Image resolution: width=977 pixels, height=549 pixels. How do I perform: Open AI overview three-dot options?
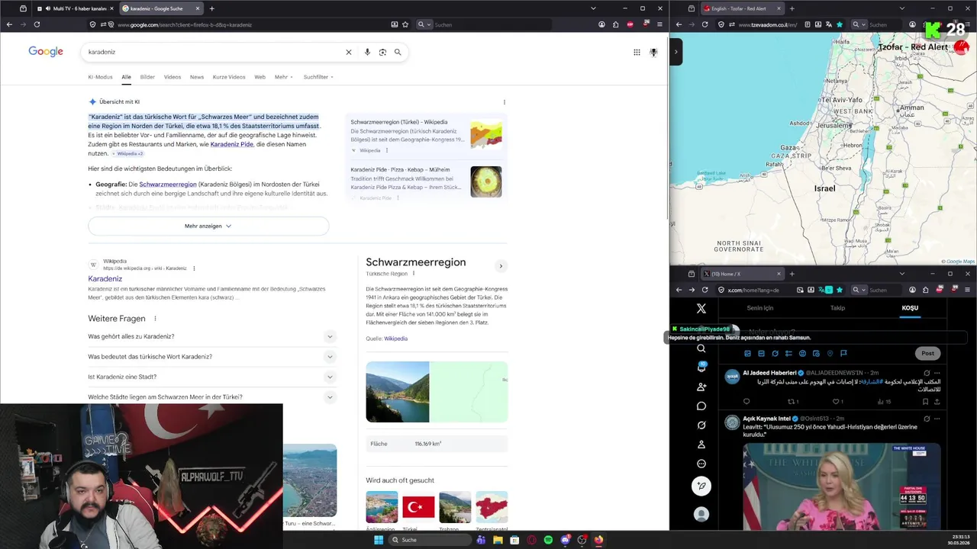[x=505, y=101]
